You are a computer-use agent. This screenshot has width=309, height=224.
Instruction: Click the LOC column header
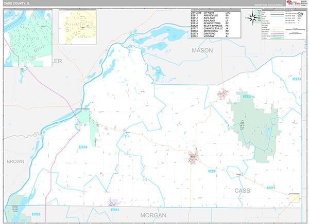pyautogui.click(x=228, y=13)
